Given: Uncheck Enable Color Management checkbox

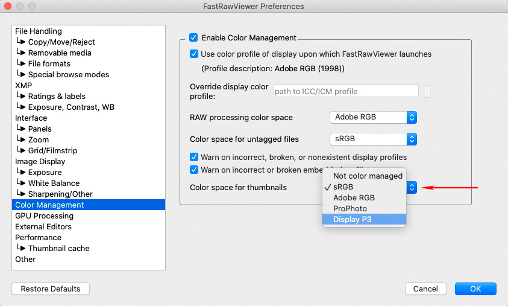Looking at the screenshot, I should click(x=193, y=37).
